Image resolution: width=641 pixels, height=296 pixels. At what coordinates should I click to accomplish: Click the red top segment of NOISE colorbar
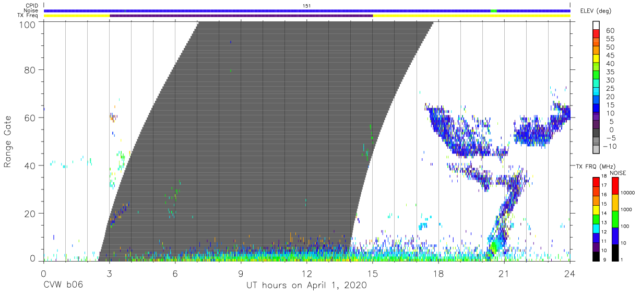[614, 186]
